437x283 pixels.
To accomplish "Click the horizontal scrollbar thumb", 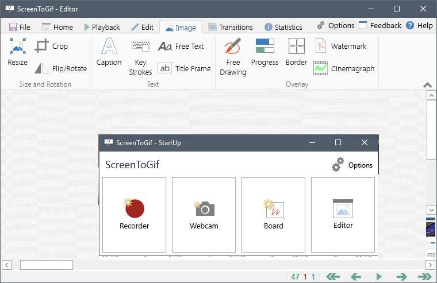I will tap(47, 265).
